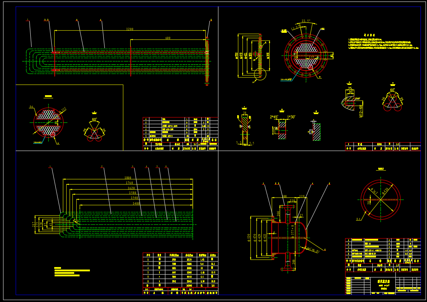Screen dimensions: 427x302
Task: Click the 1200 dimension text
Action: click(129, 29)
